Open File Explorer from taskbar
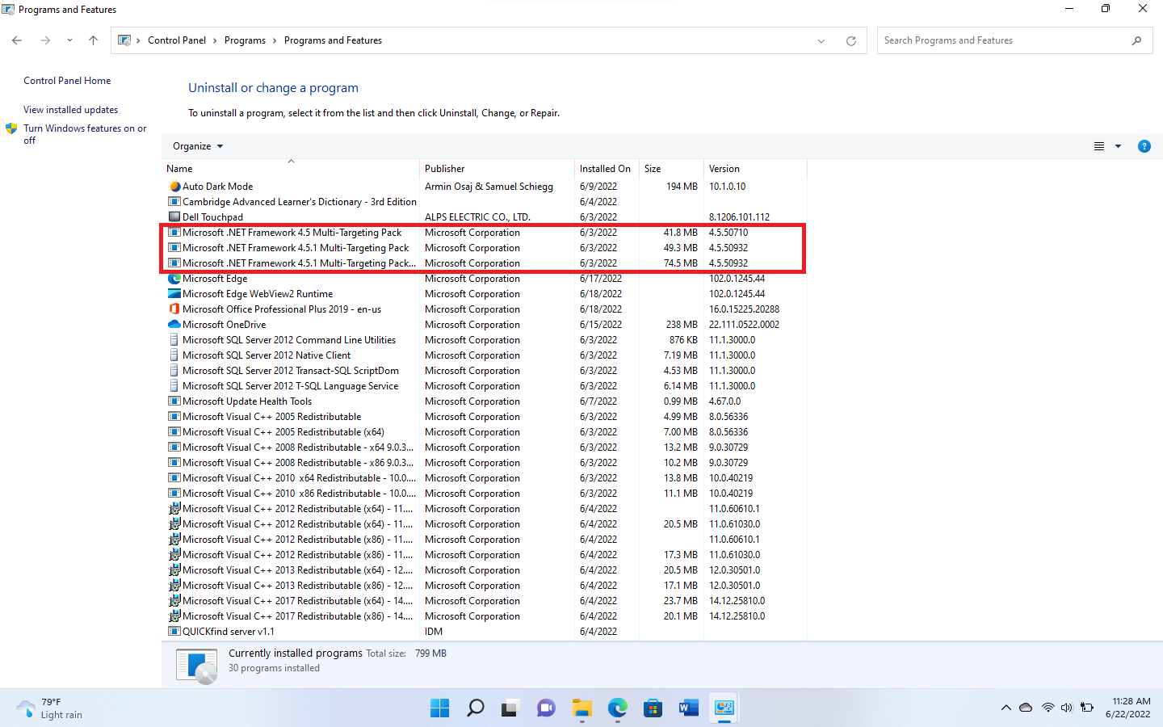Viewport: 1163px width, 727px height. tap(582, 708)
